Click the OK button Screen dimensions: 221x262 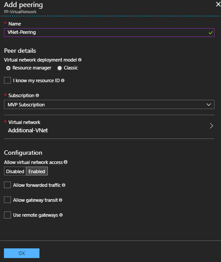pos(21,253)
